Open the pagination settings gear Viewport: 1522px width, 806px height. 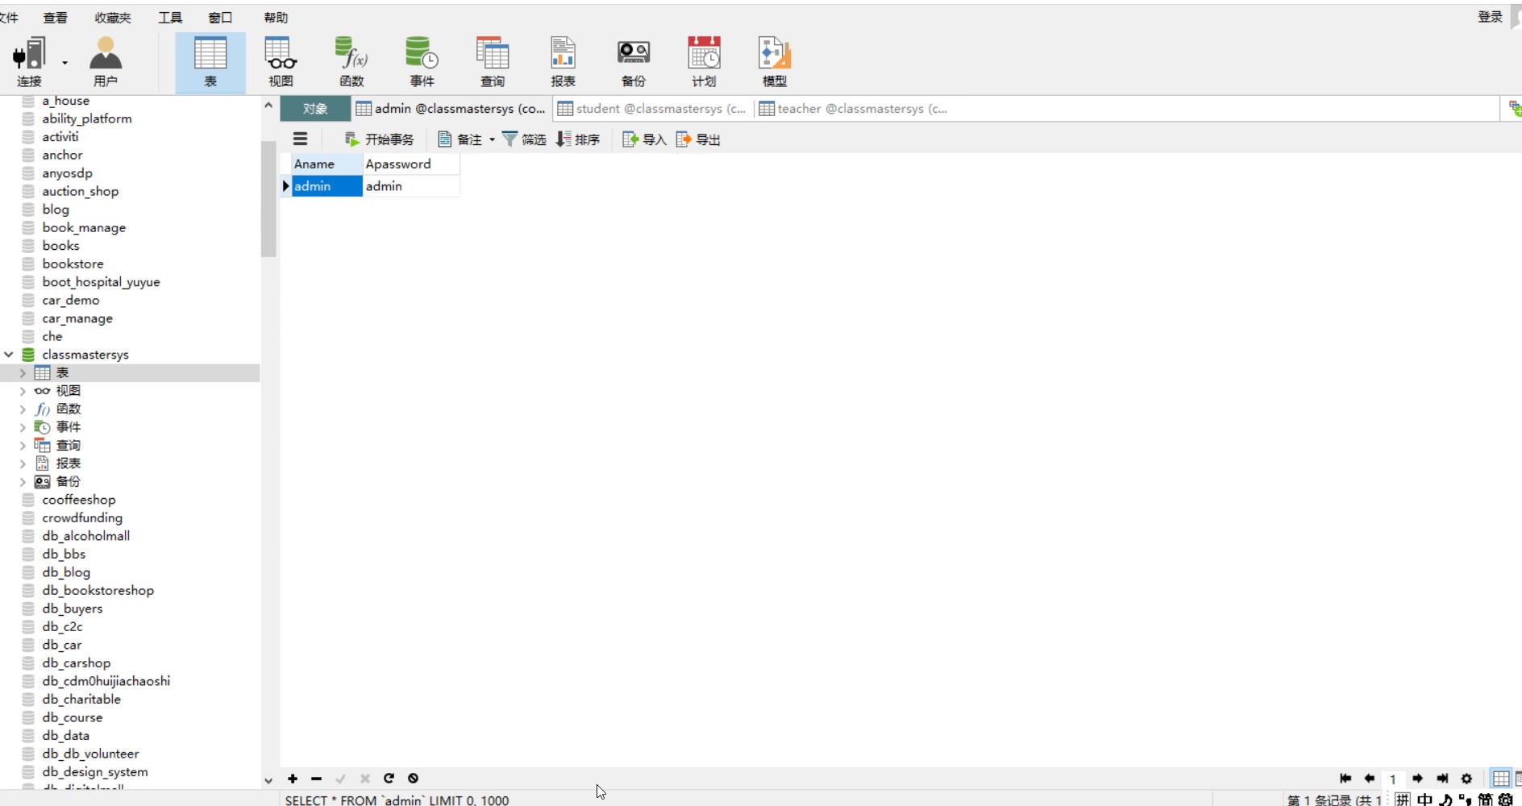coord(1466,779)
